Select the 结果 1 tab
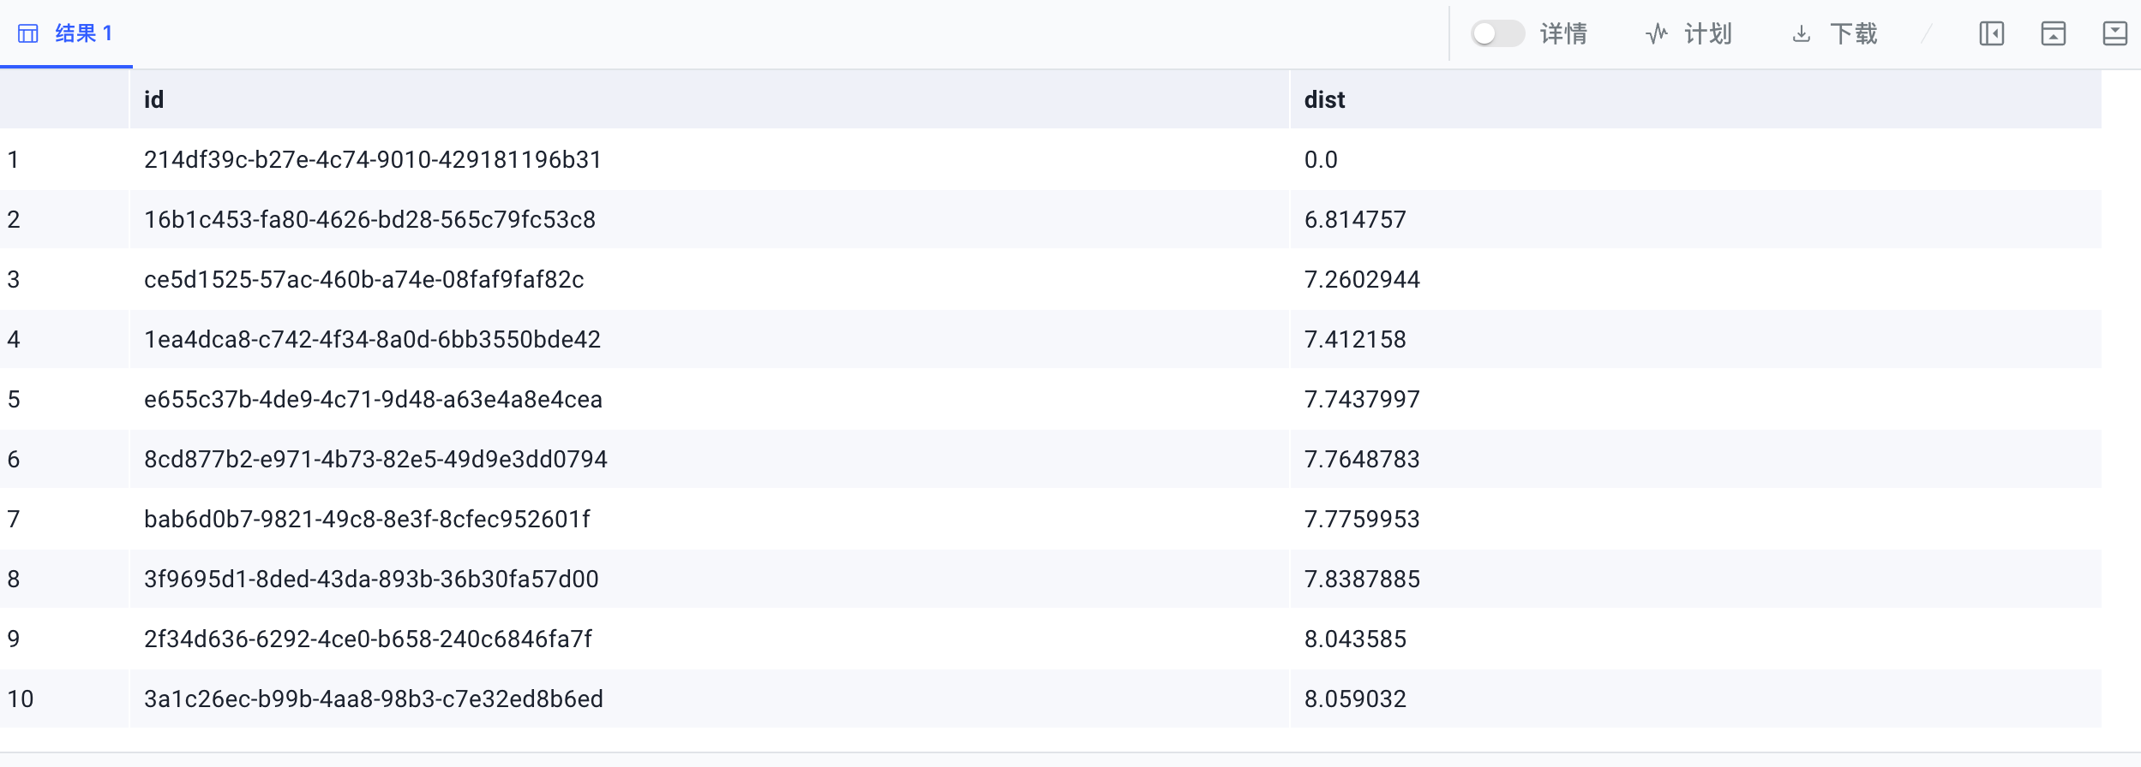The height and width of the screenshot is (767, 2141). coord(83,33)
